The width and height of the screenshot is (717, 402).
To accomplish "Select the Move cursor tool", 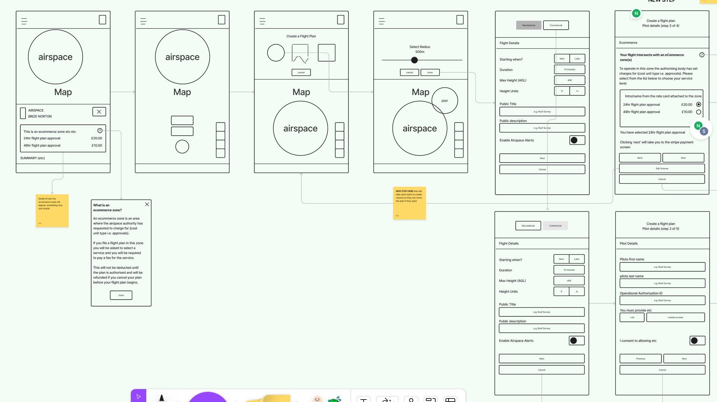I will 139,396.
